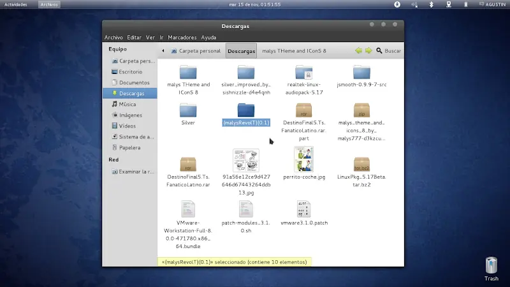Open the Editar menu
The height and width of the screenshot is (287, 510).
point(134,38)
